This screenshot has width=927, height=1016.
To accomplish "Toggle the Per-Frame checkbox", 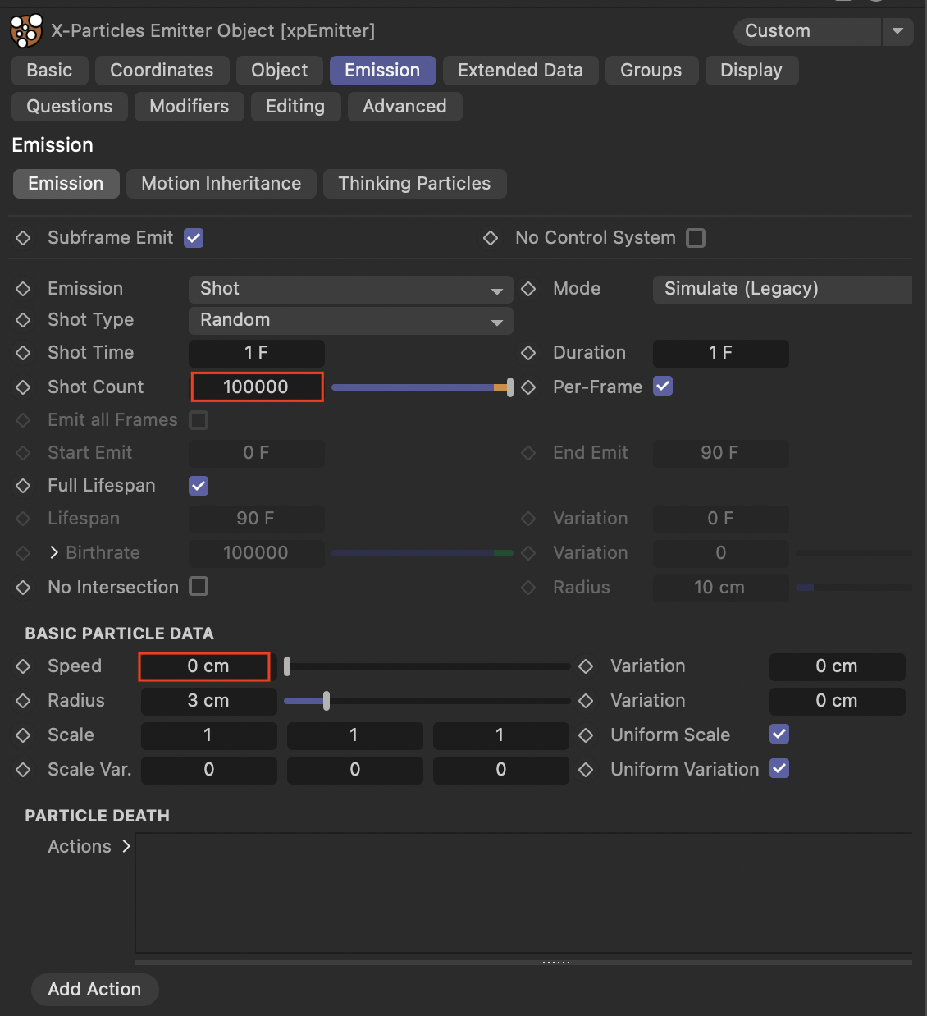I will [x=663, y=386].
